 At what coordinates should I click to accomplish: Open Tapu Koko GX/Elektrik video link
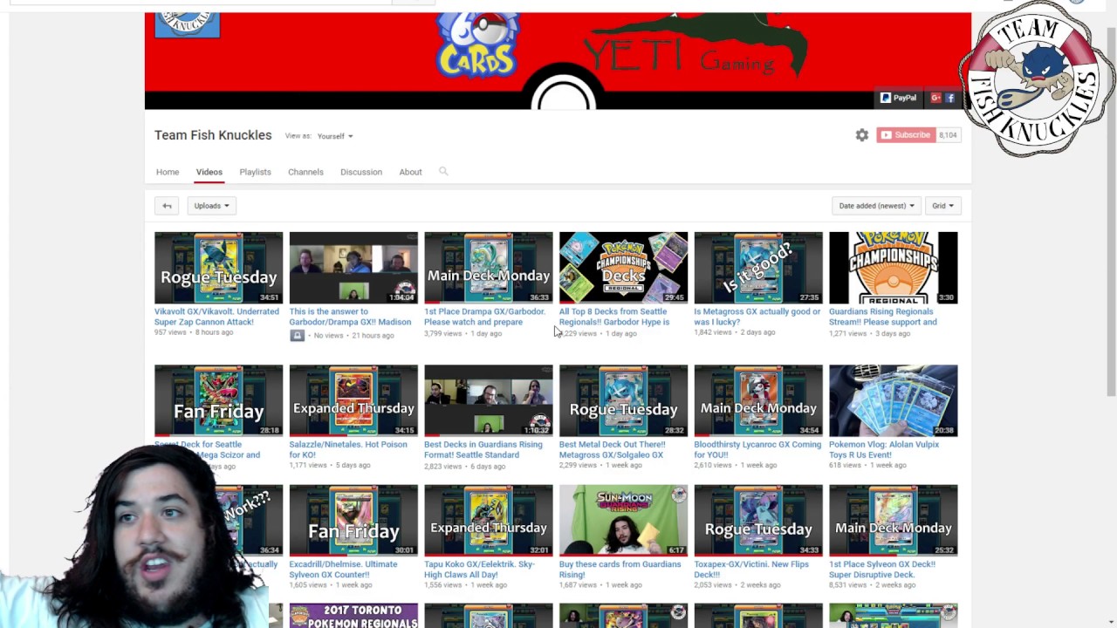coord(479,570)
